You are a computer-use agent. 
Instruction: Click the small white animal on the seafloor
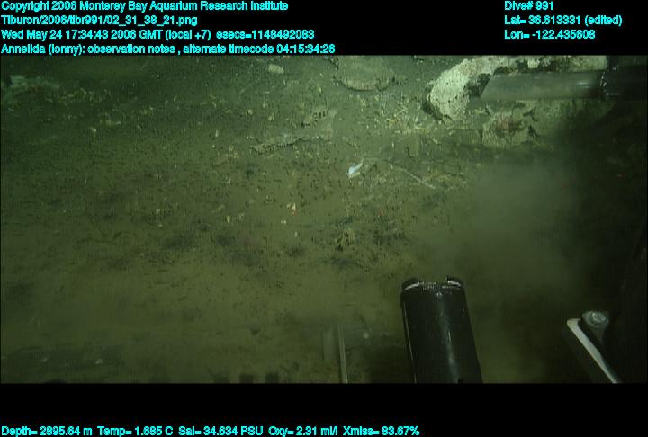coord(355,169)
